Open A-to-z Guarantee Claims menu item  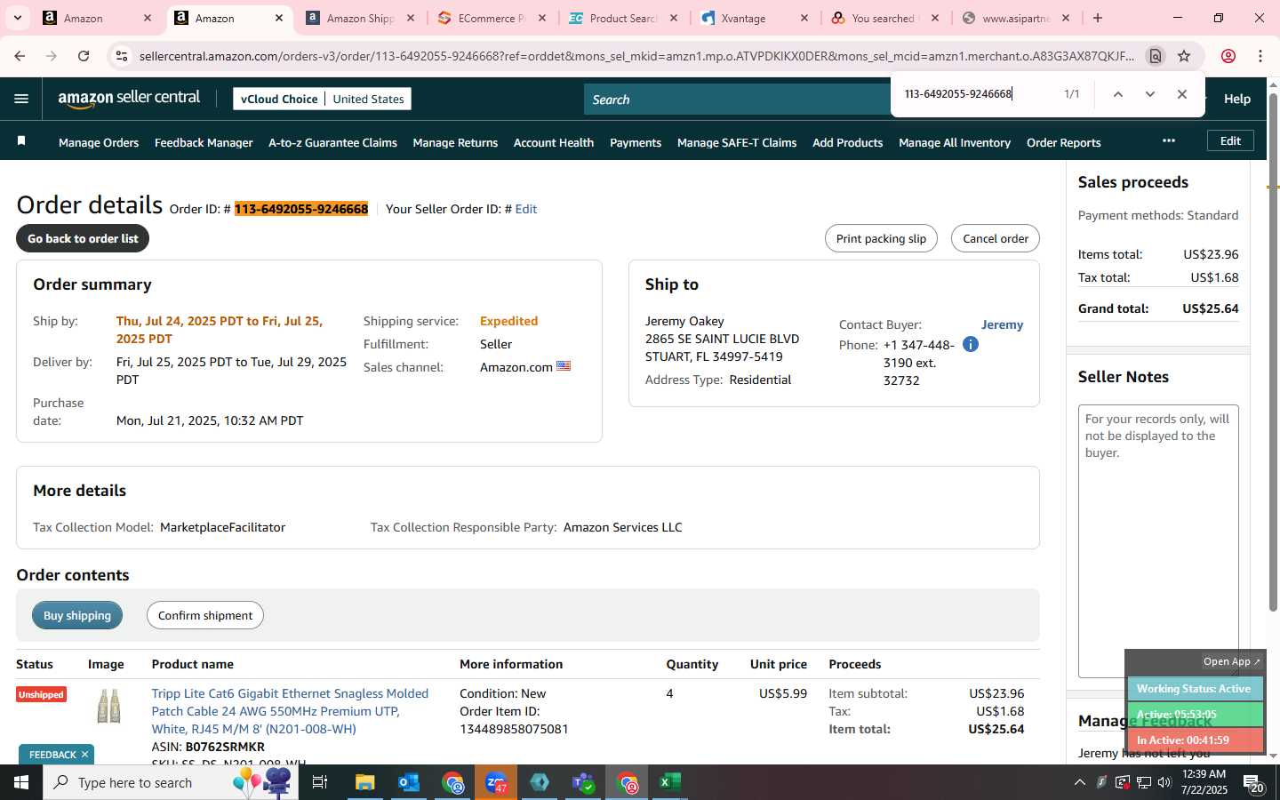point(332,142)
